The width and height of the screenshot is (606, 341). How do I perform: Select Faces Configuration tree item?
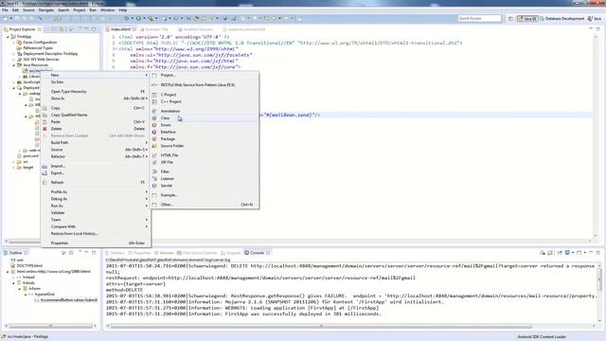coord(40,42)
